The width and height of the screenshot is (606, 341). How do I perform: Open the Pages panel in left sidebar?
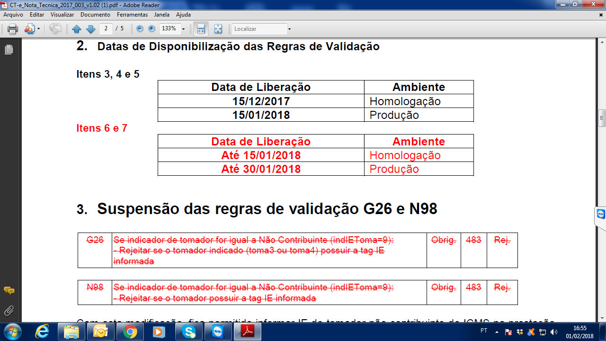pos(9,49)
